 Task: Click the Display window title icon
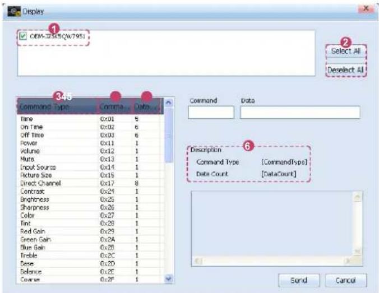coord(14,11)
